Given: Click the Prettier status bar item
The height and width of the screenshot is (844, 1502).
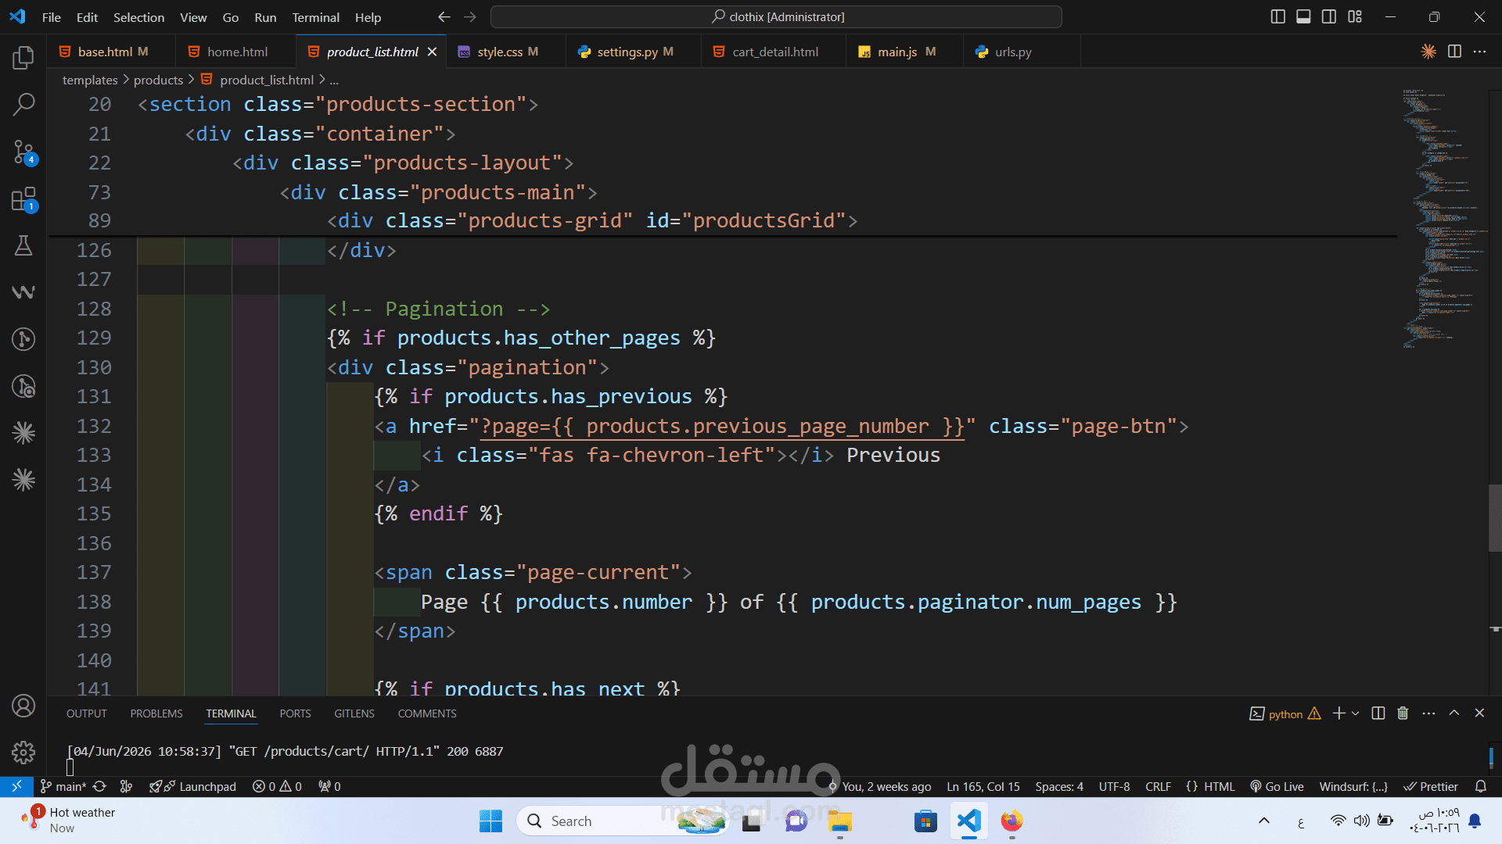Looking at the screenshot, I should pos(1431,786).
